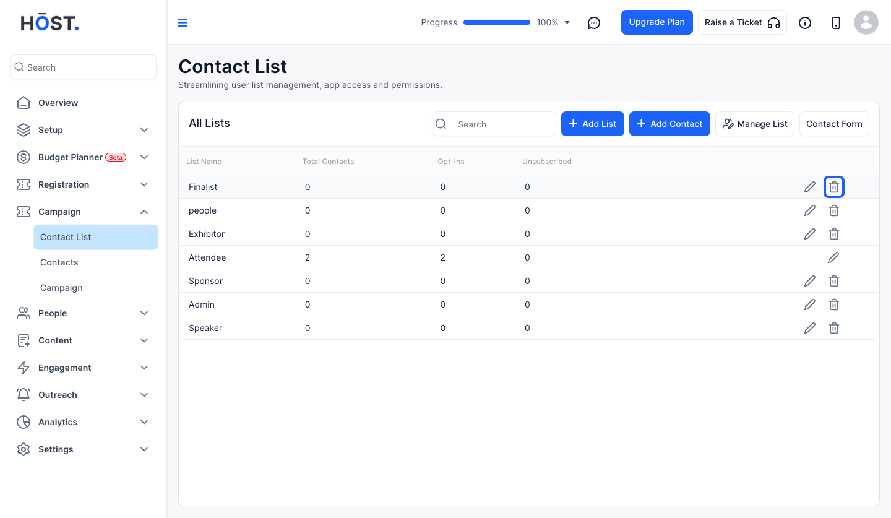Click the info circle icon
The width and height of the screenshot is (891, 518).
pyautogui.click(x=805, y=23)
